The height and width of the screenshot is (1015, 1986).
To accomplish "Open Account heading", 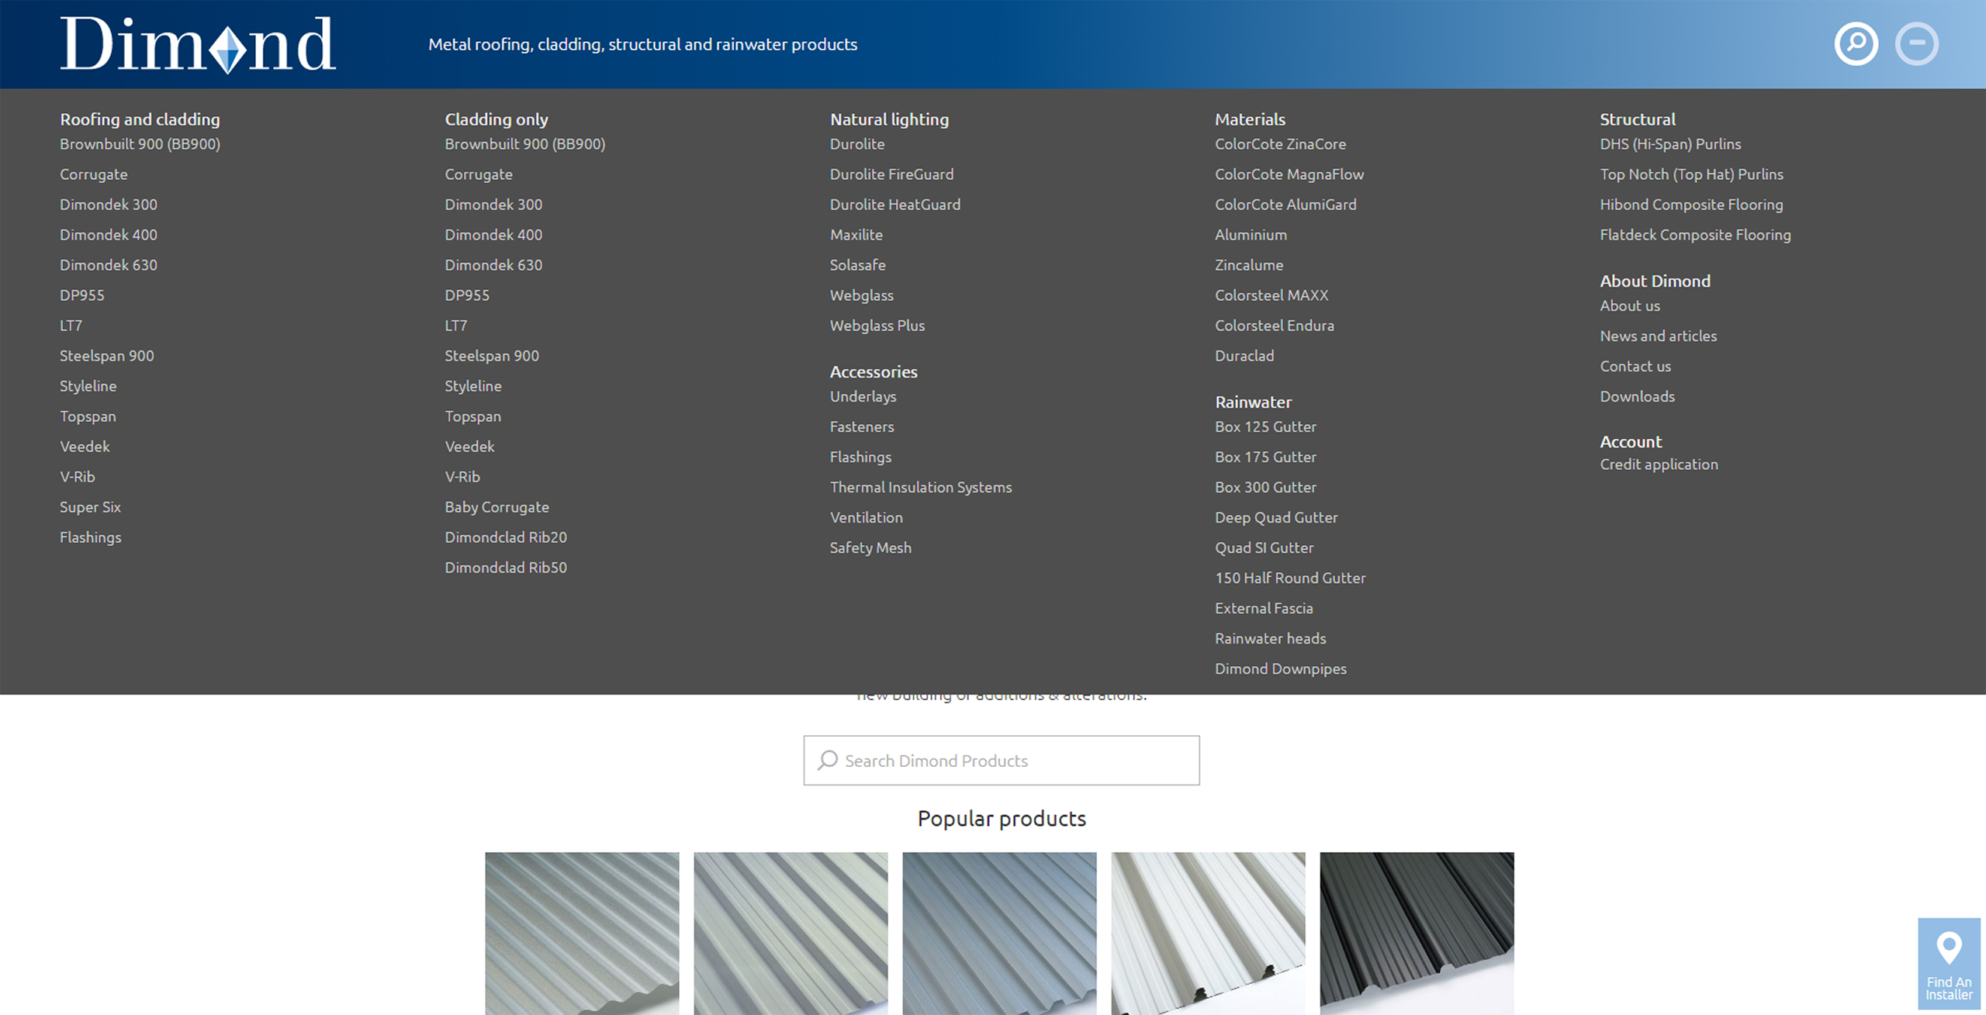I will (1631, 441).
